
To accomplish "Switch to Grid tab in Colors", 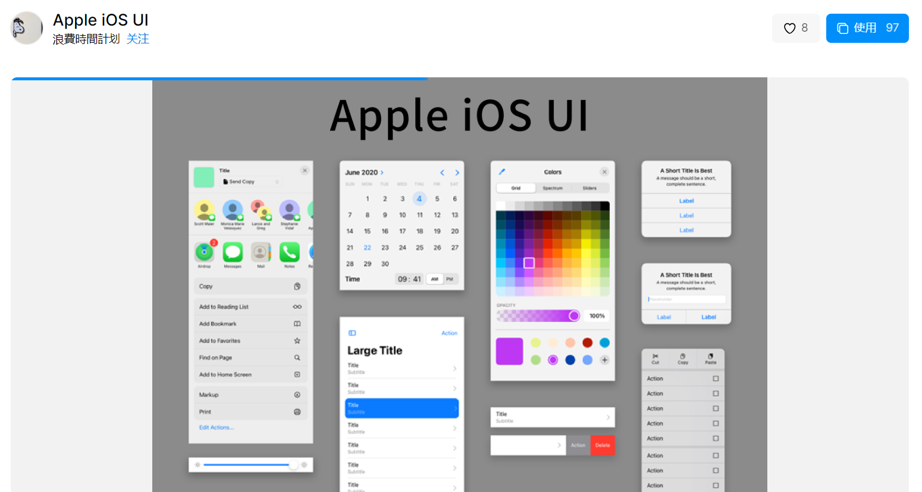I will pyautogui.click(x=516, y=188).
